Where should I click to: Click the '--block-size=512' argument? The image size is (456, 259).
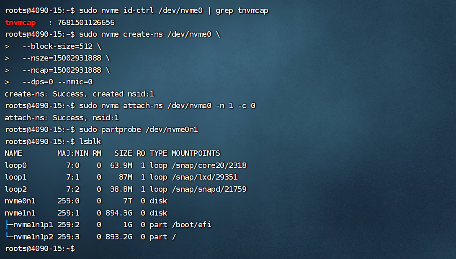[58, 46]
